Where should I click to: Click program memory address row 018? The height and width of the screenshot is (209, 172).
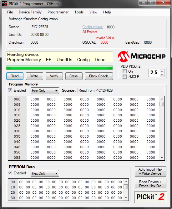[17, 115]
